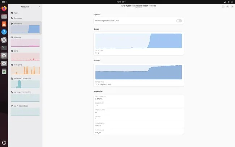The image size is (235, 147).
Task: Switch to Processes in the sidebar
Action: click(x=18, y=18)
